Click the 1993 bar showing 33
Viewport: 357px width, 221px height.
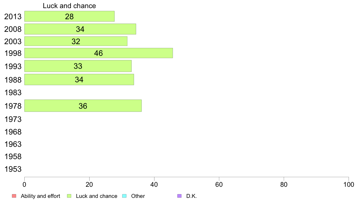point(78,66)
